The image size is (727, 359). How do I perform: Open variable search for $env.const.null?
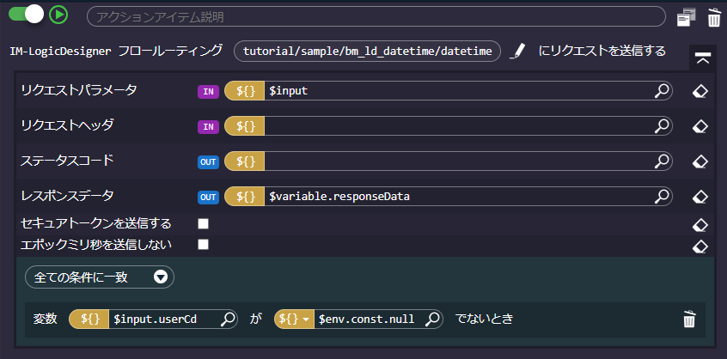[x=433, y=319]
